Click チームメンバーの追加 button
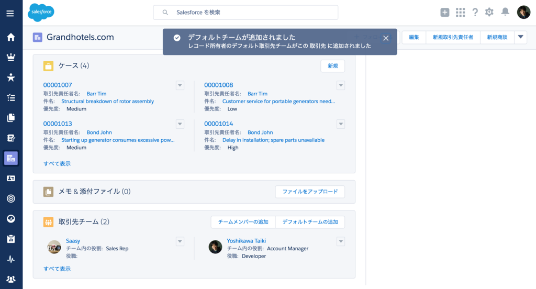The width and height of the screenshot is (536, 289). coord(243,222)
